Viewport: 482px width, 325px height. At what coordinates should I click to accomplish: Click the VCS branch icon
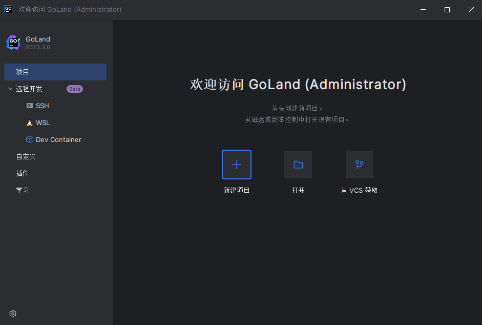360,165
